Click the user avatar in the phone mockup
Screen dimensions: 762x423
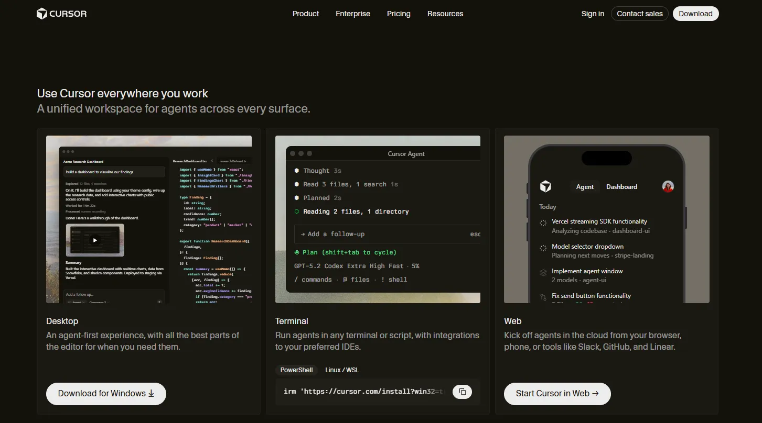668,186
